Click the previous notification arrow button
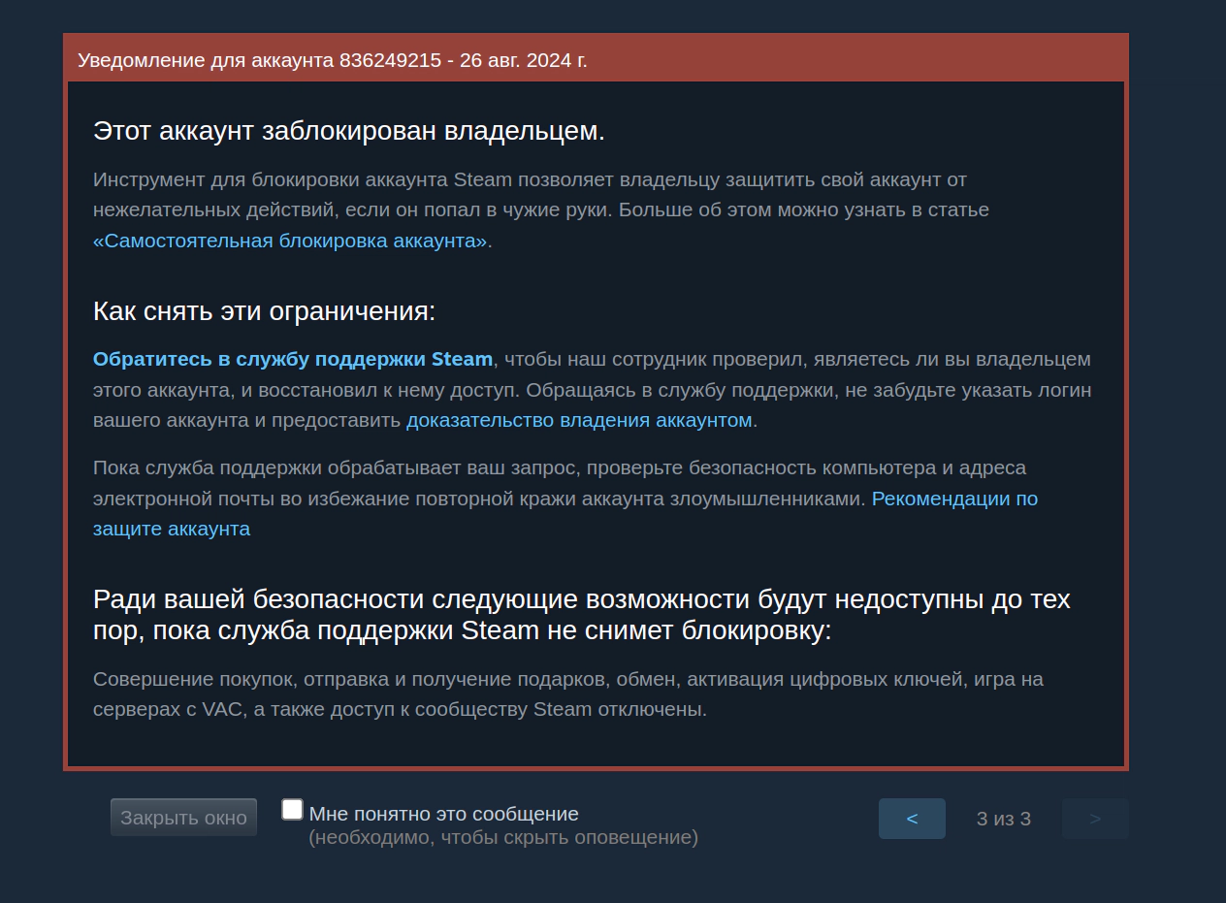Image resolution: width=1226 pixels, height=903 pixels. (911, 819)
